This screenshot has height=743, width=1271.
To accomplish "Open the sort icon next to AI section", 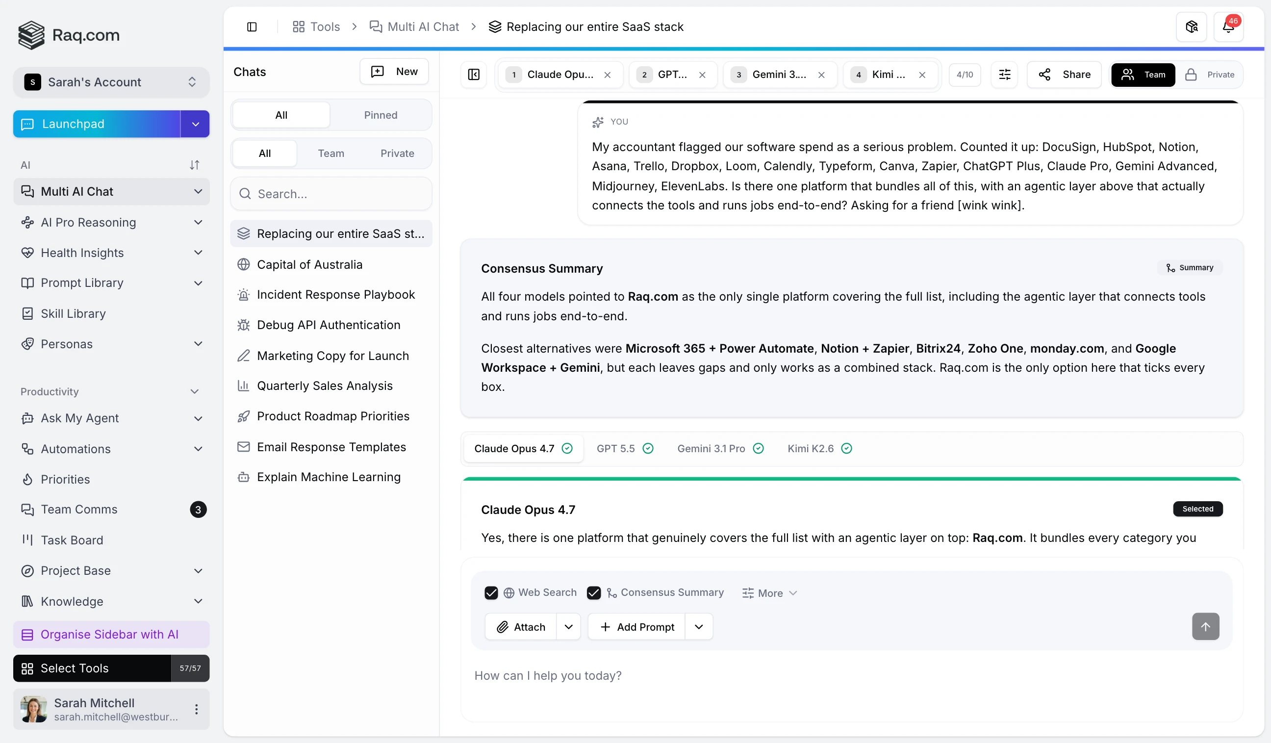I will tap(195, 164).
